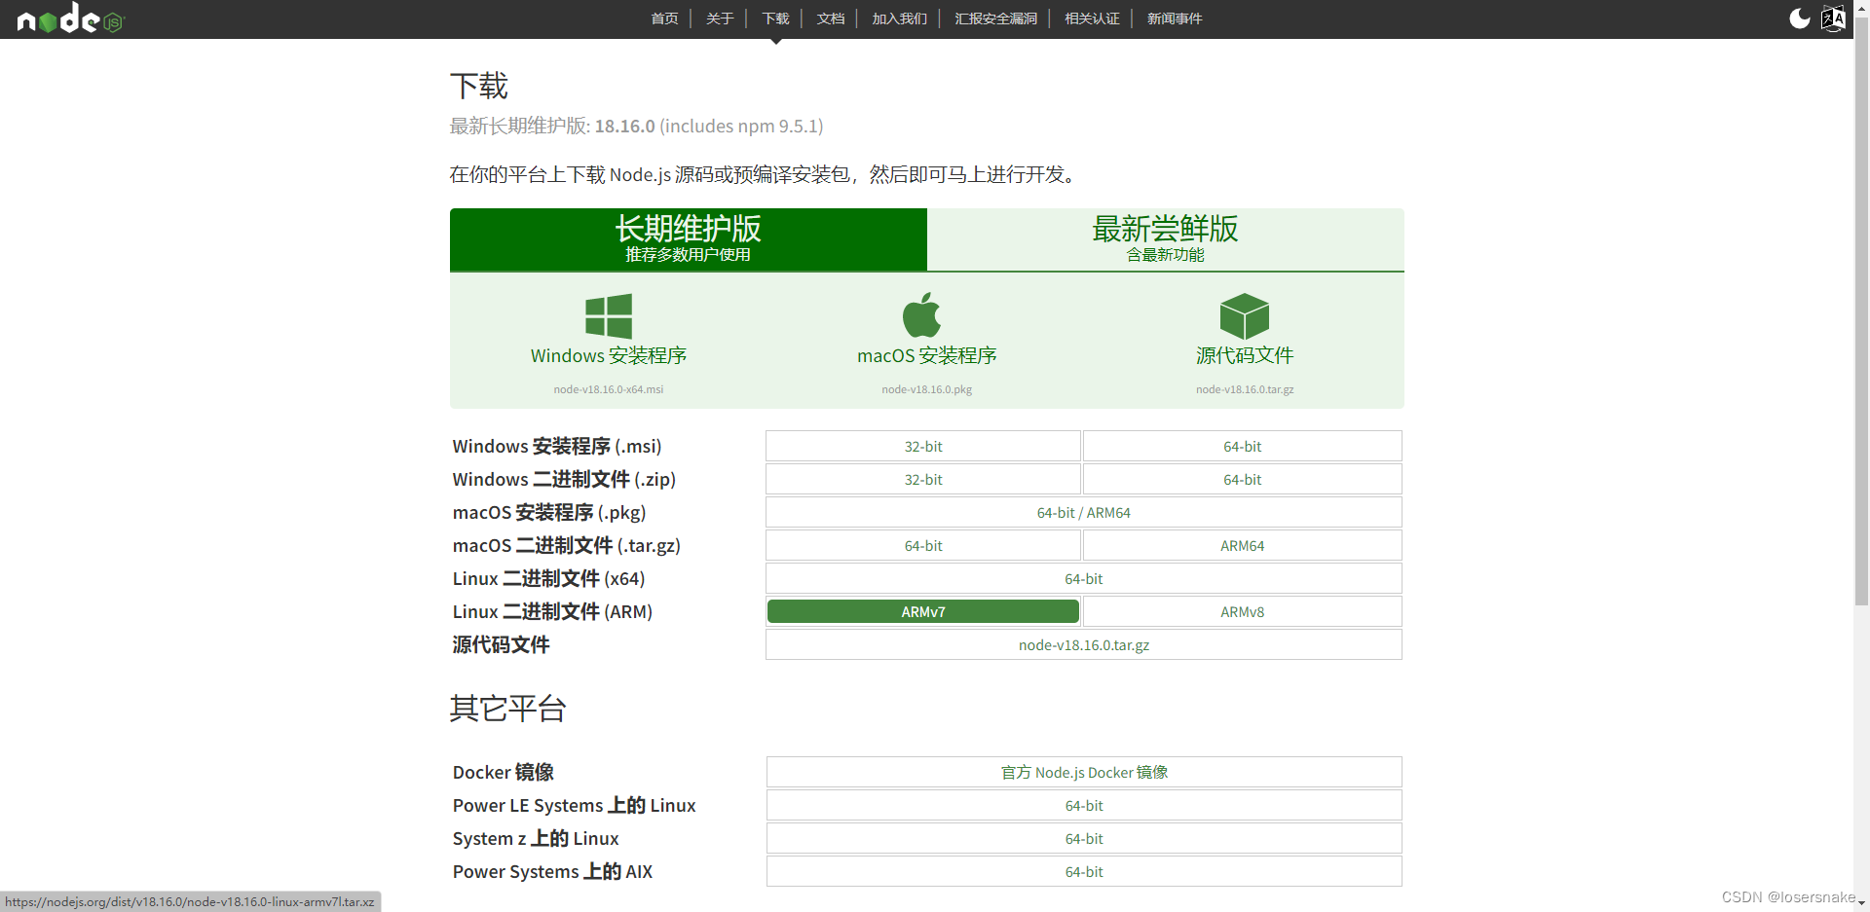Download Windows .msi 64-bit installer
The width and height of the screenshot is (1870, 912).
tap(1243, 446)
